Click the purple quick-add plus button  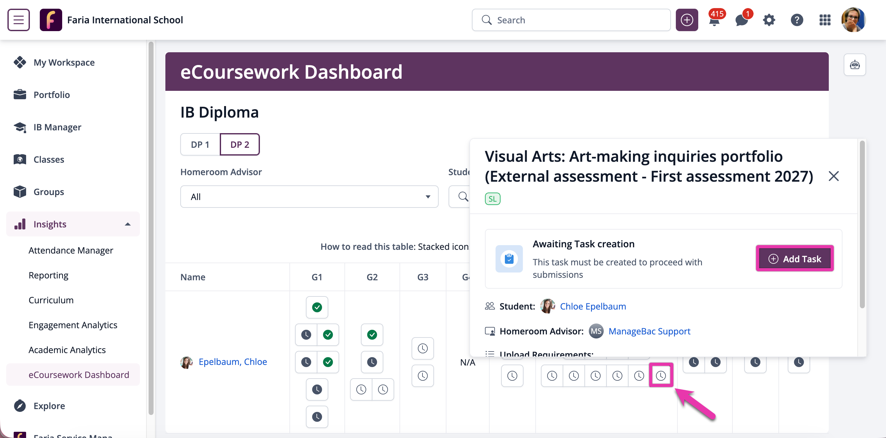pos(686,20)
